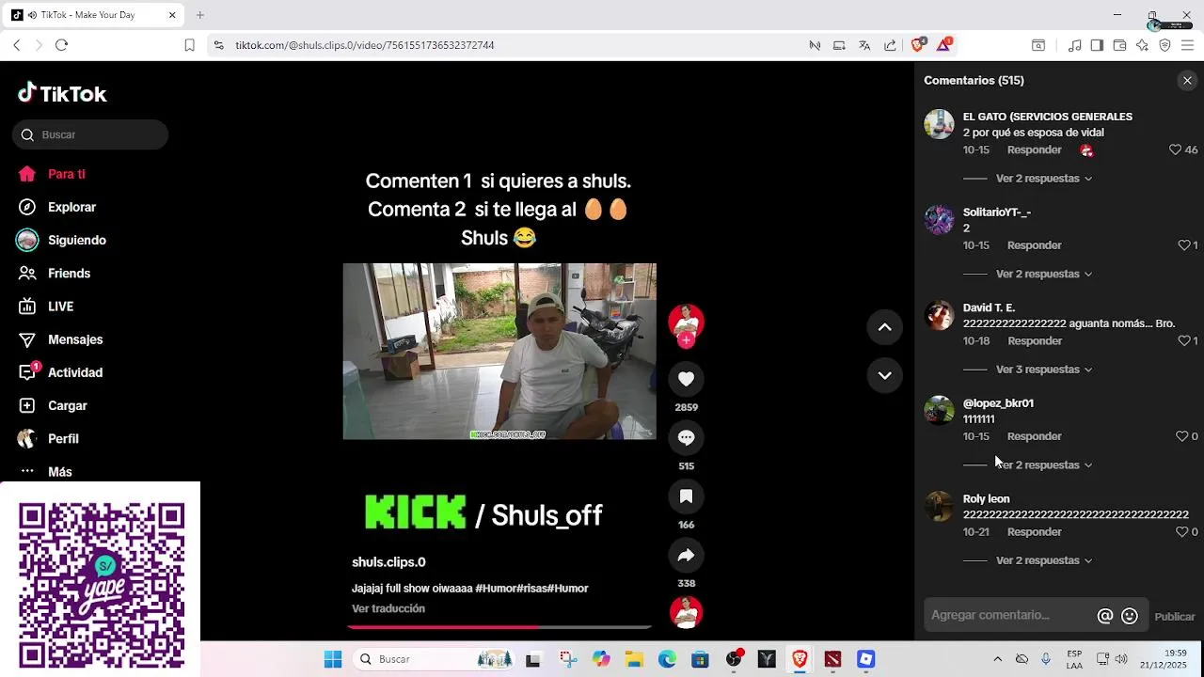Screen dimensions: 1204x677
Task: Open the music disc avatar below share
Action: (x=686, y=612)
